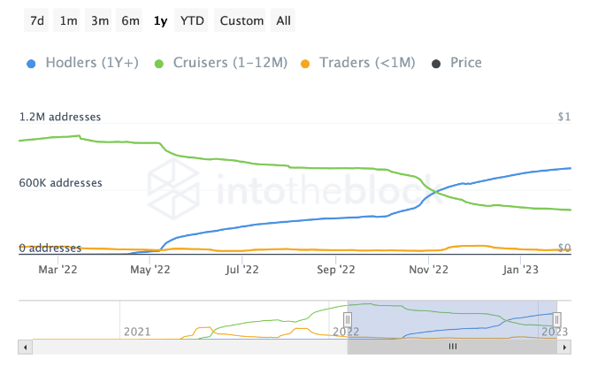Viewport: 590px width, 367px height.
Task: Switch to the 3m time range
Action: [99, 20]
